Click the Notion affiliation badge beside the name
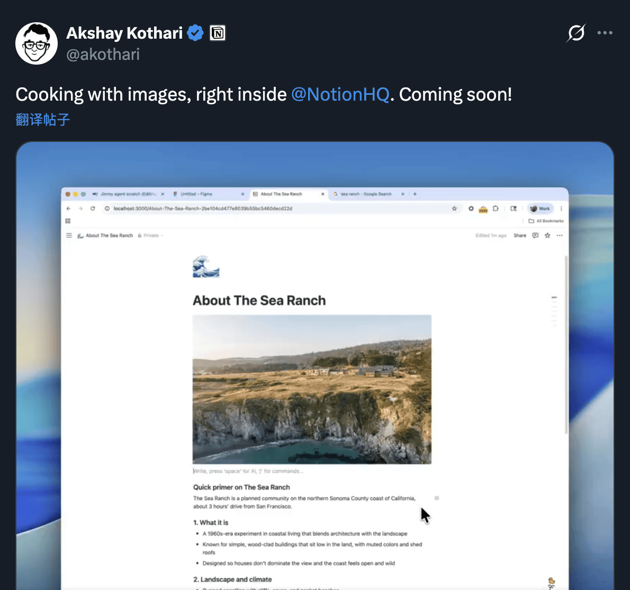The height and width of the screenshot is (590, 630). pyautogui.click(x=218, y=33)
